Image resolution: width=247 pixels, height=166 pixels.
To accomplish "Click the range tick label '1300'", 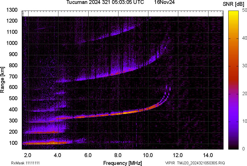I will pyautogui.click(x=12, y=10).
